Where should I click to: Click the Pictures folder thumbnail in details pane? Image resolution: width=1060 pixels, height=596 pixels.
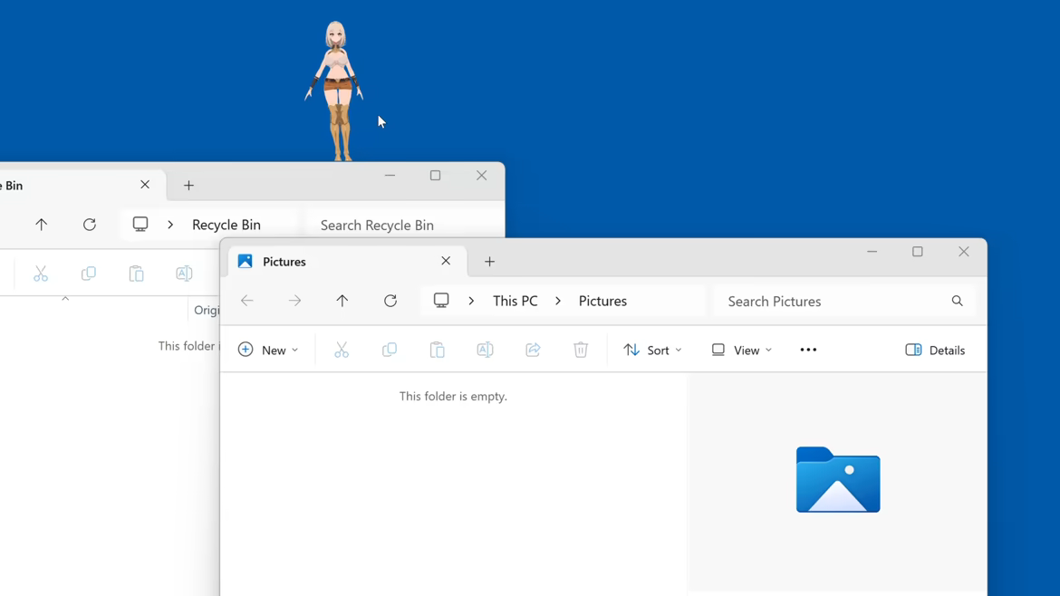[x=838, y=480]
